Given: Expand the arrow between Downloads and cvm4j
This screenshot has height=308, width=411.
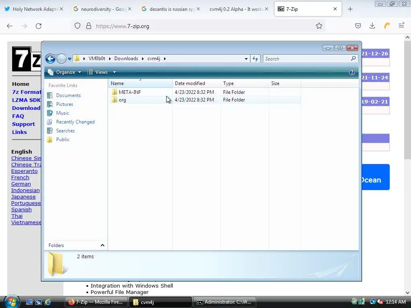Looking at the screenshot, I should pyautogui.click(x=143, y=59).
